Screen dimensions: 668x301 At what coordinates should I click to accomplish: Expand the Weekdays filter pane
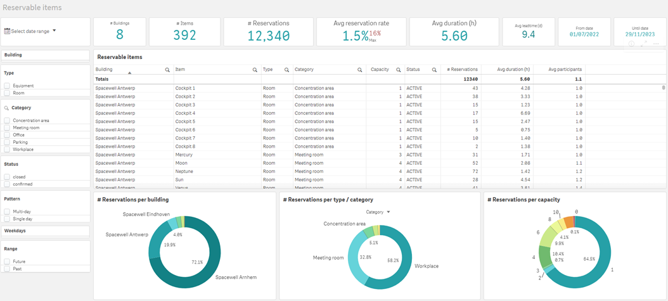(45, 231)
